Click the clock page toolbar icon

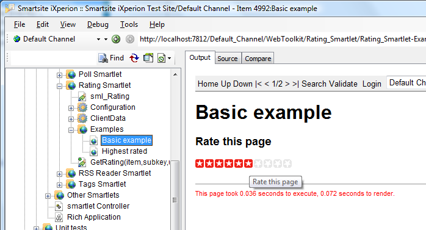click(161, 58)
